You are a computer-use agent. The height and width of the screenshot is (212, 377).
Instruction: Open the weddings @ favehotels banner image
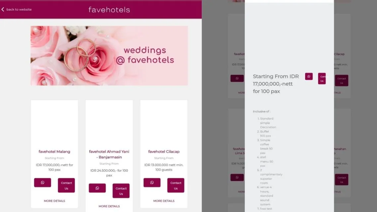tap(109, 56)
